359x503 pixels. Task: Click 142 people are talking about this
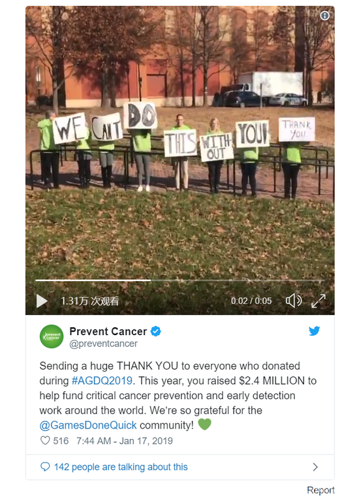click(121, 467)
